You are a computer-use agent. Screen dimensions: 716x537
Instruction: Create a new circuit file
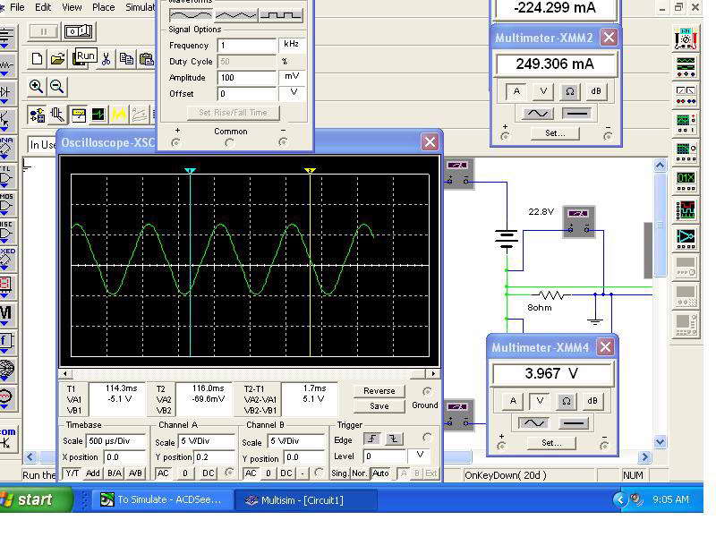pyautogui.click(x=37, y=59)
